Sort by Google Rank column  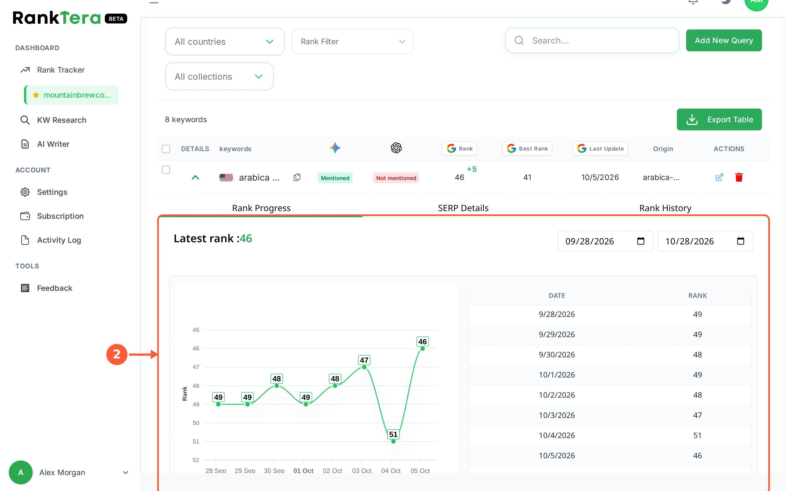tap(459, 148)
